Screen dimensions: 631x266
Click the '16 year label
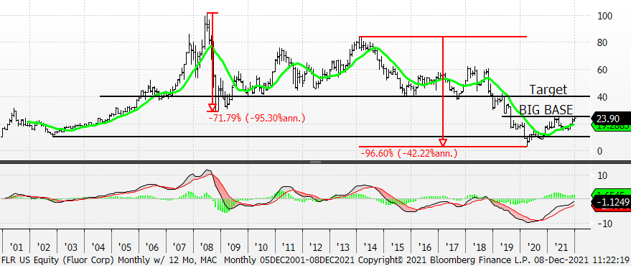pyautogui.click(x=424, y=247)
